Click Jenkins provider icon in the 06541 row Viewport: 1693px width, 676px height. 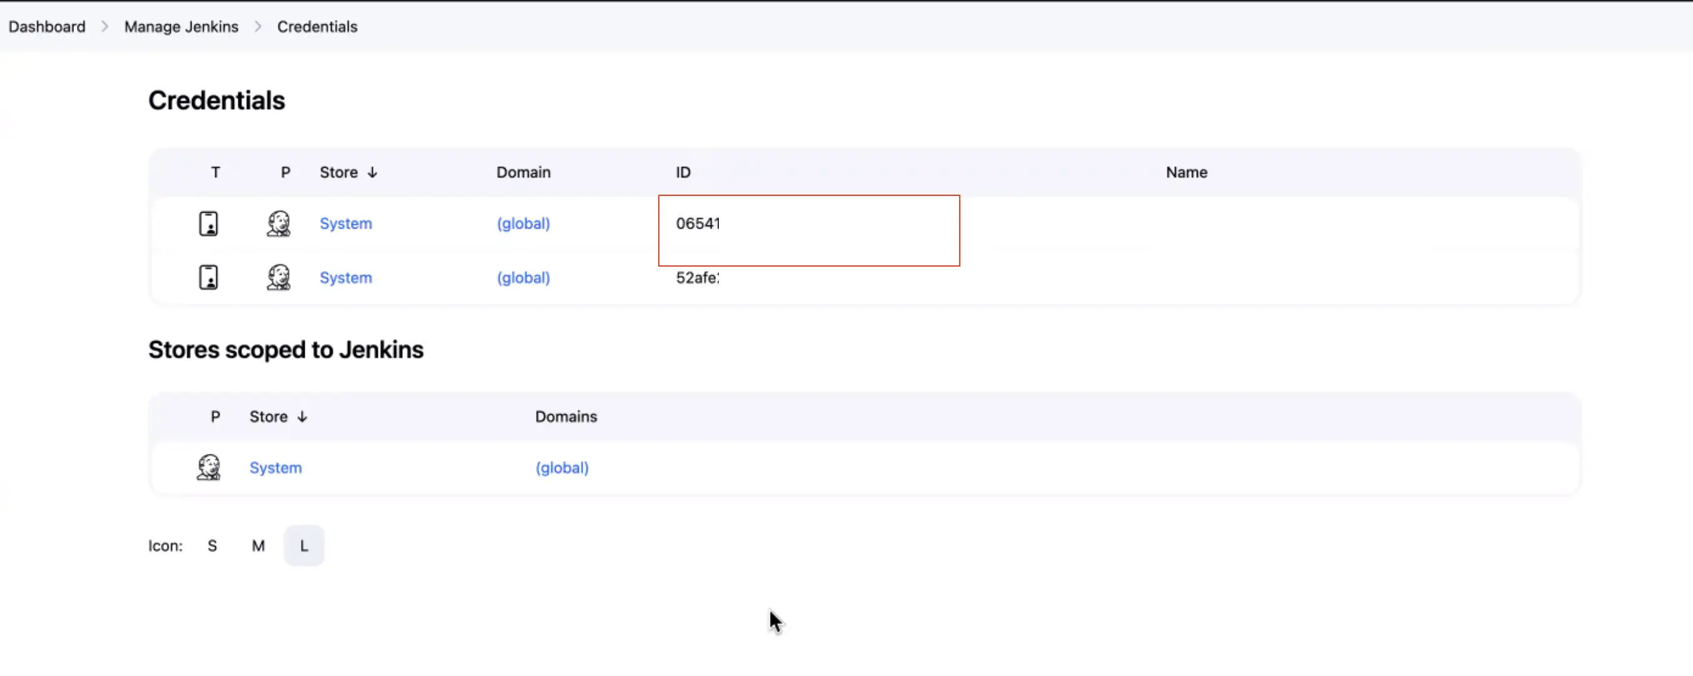[x=278, y=223]
